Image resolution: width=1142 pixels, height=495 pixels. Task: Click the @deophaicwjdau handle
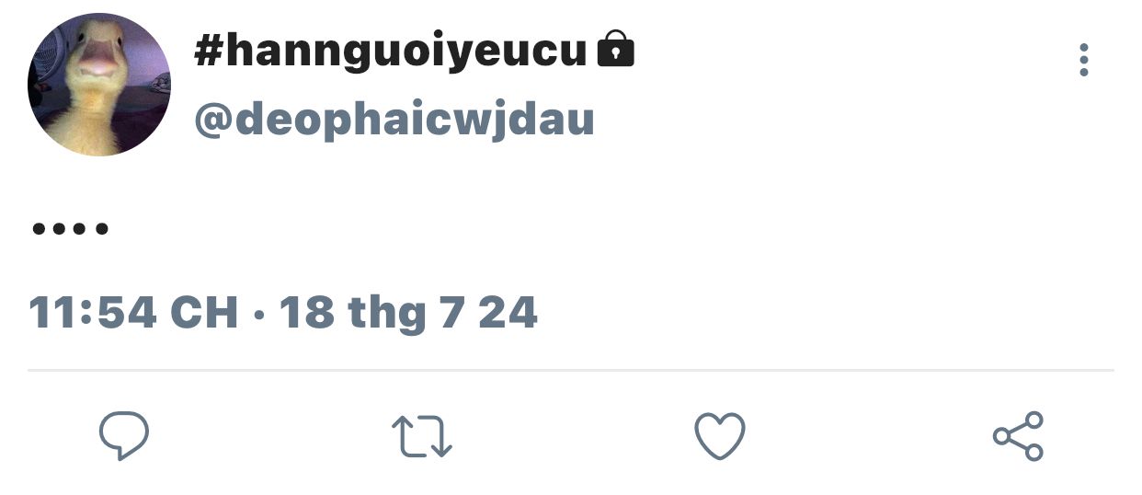coord(394,120)
